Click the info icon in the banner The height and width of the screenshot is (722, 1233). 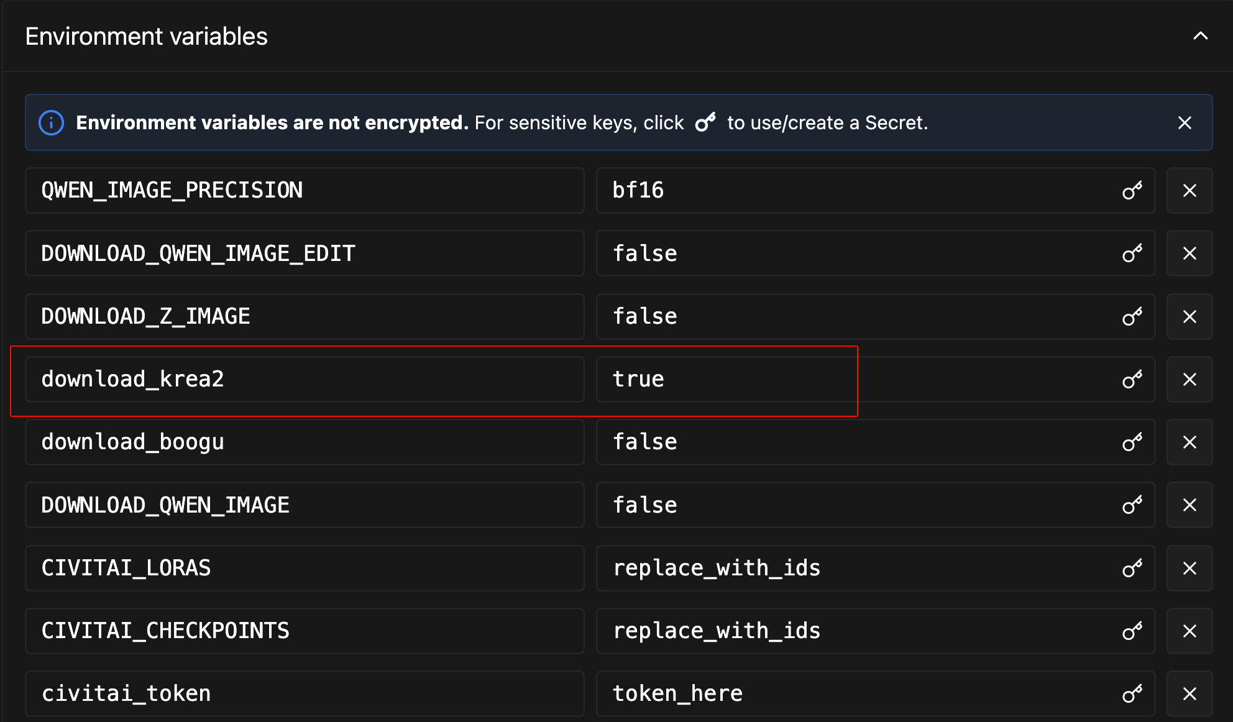(52, 123)
